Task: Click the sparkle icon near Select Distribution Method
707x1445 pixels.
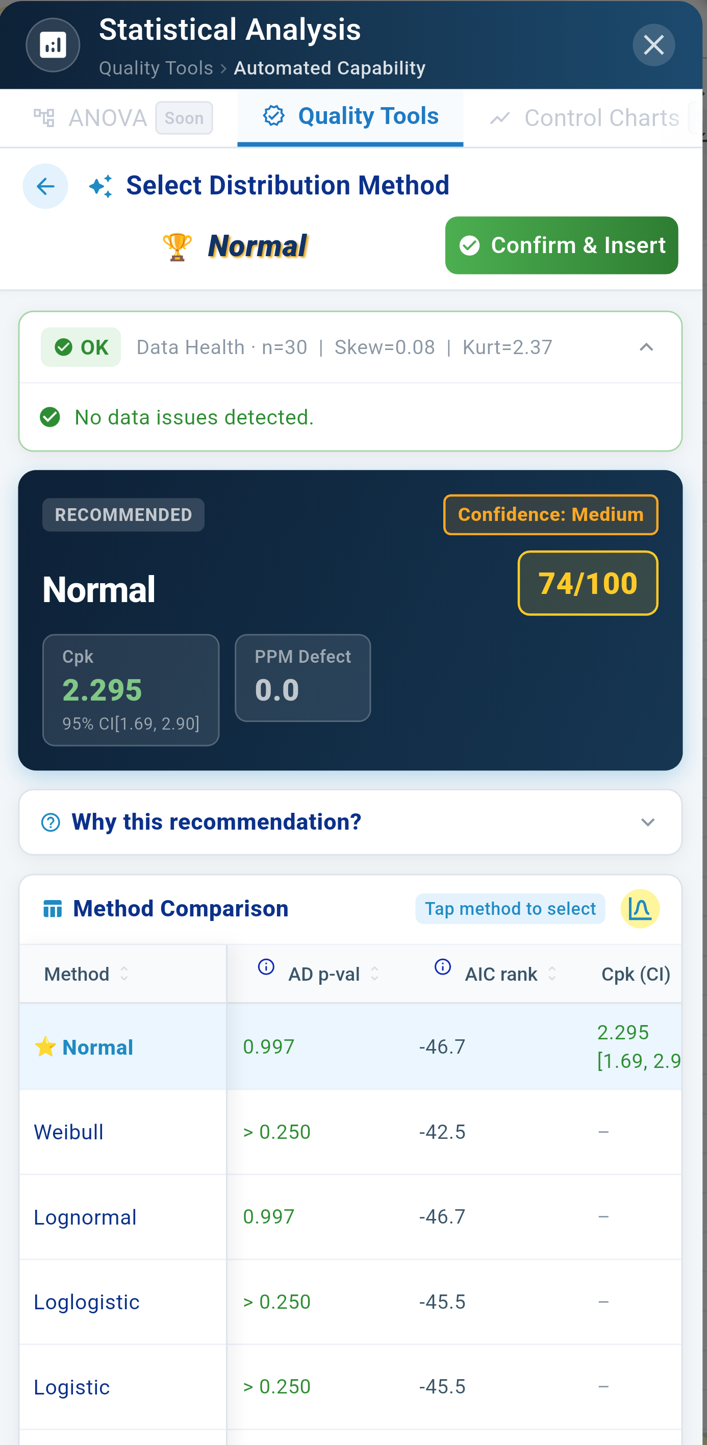Action: [x=102, y=185]
